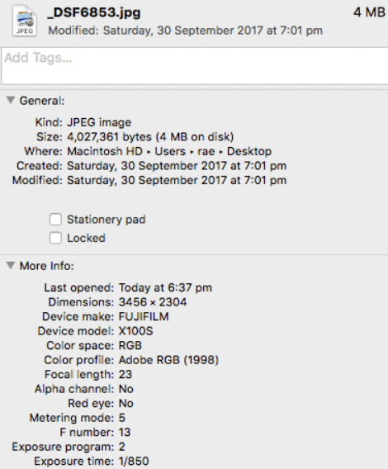
Task: Click the Dimensions value 3456 × 2304
Action: coord(153,302)
